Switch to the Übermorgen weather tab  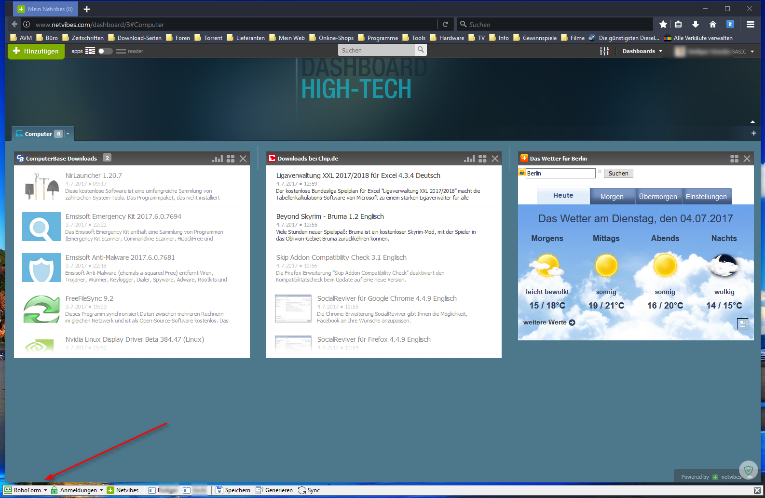pos(658,197)
